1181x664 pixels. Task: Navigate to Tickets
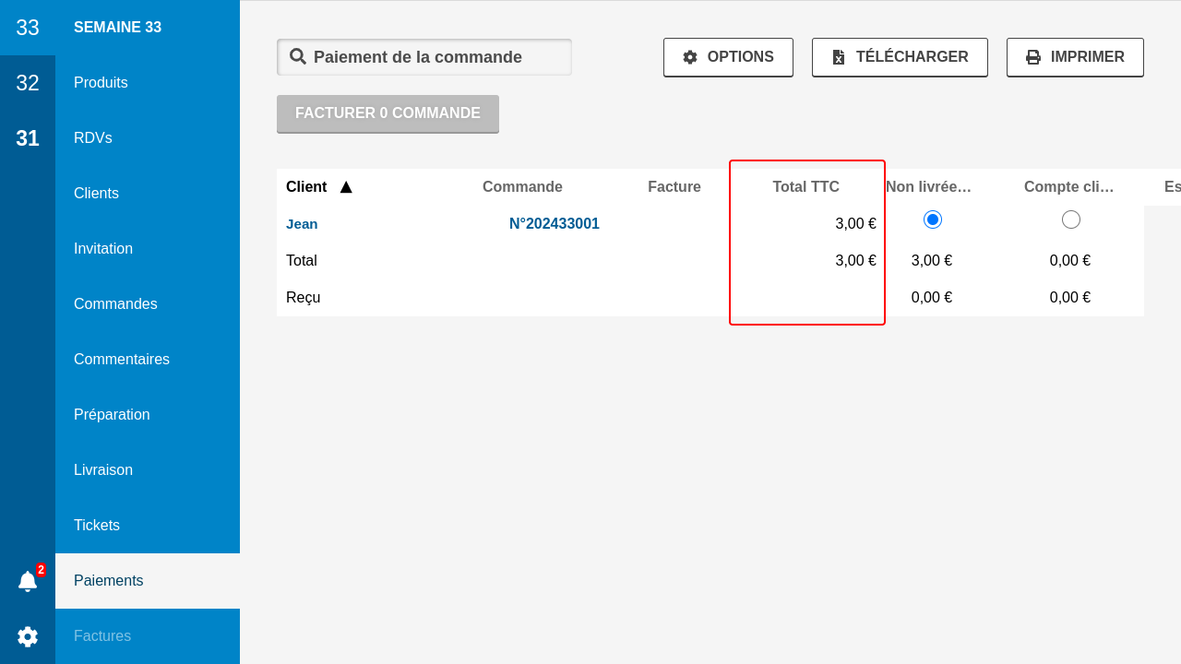tap(97, 526)
